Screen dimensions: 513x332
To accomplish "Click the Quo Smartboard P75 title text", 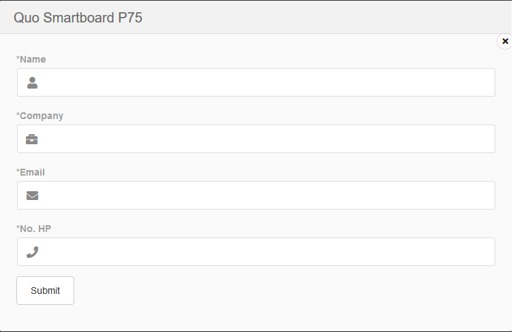I will tap(78, 18).
